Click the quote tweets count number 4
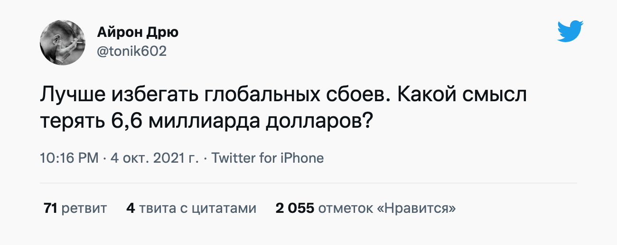 point(131,208)
